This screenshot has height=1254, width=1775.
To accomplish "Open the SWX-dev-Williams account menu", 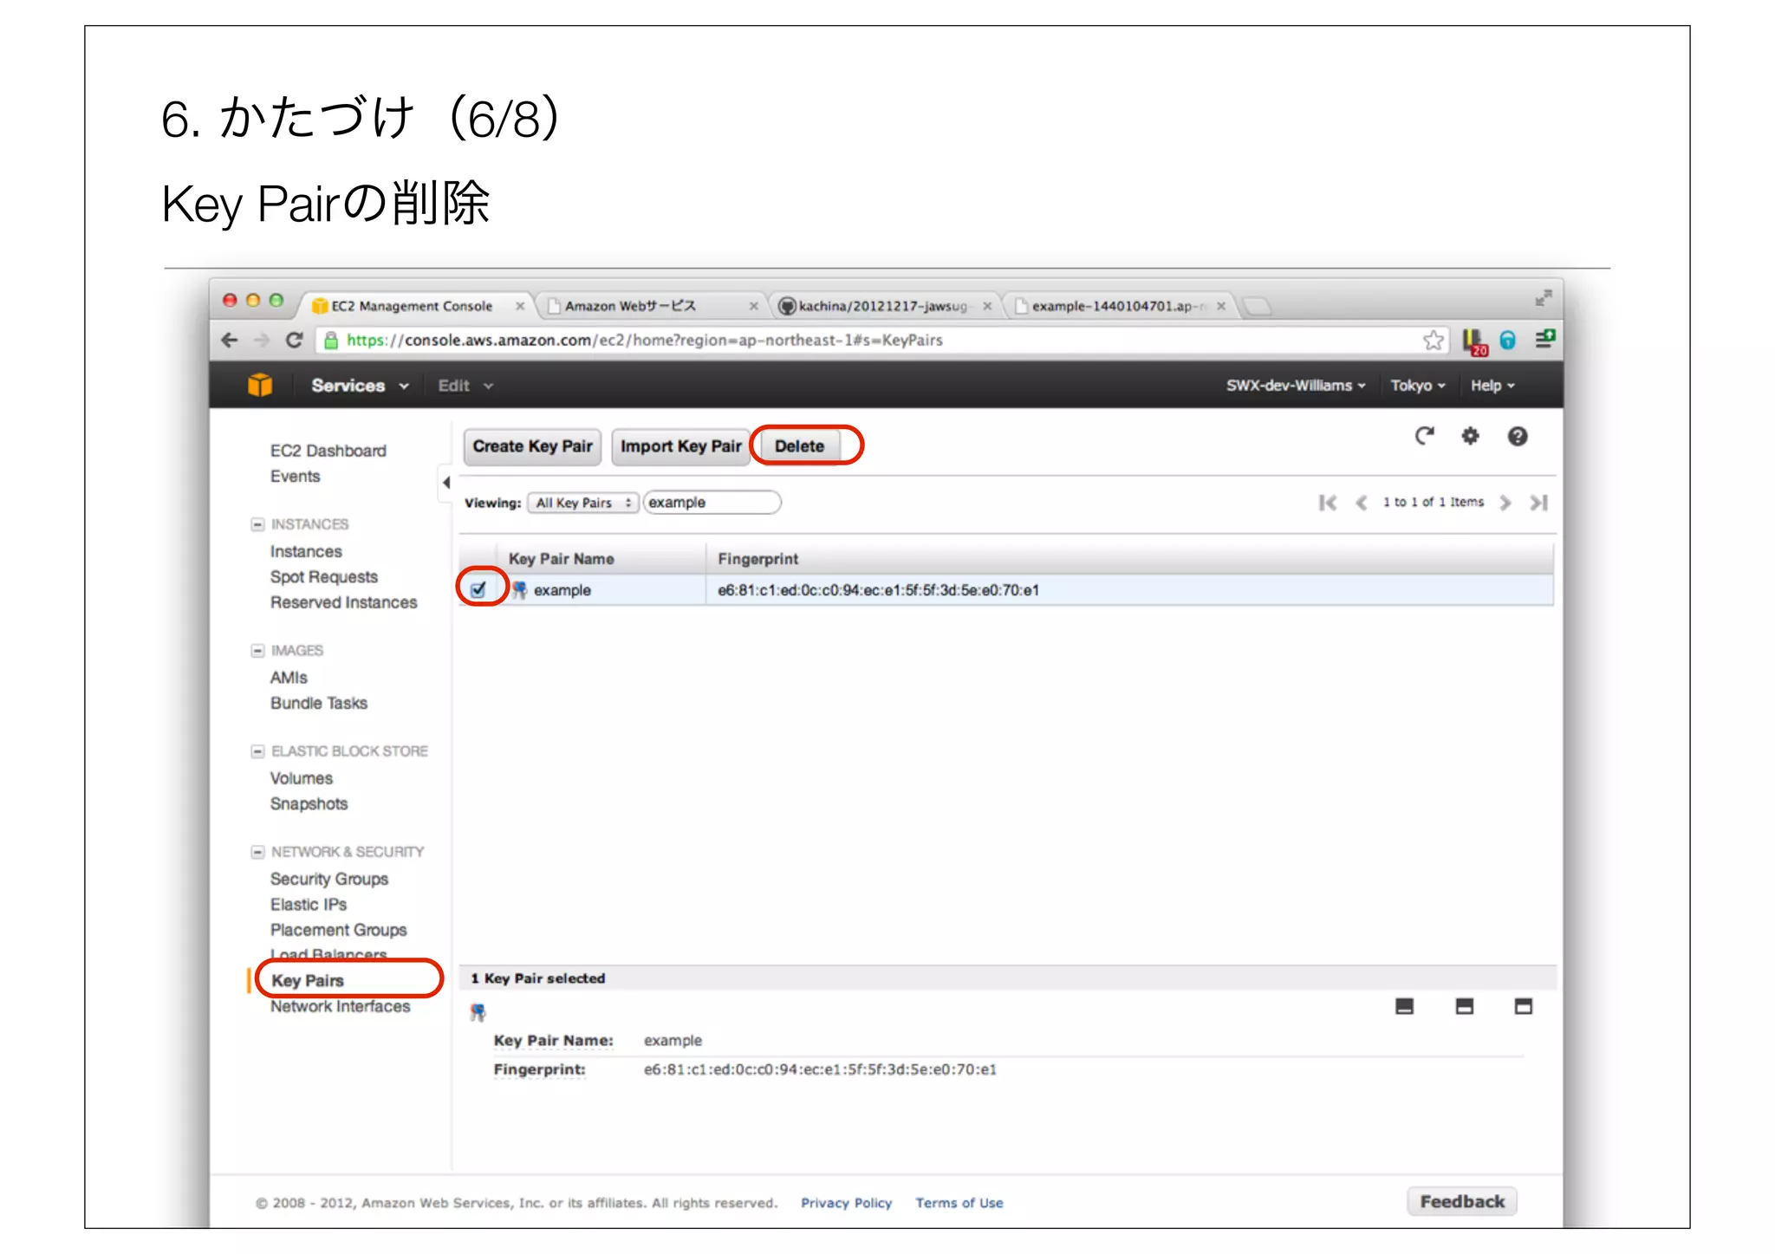I will [x=1296, y=385].
